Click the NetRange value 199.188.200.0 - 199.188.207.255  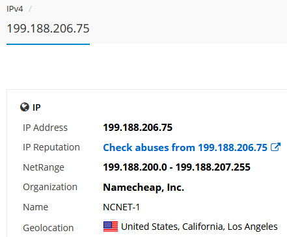pos(176,167)
